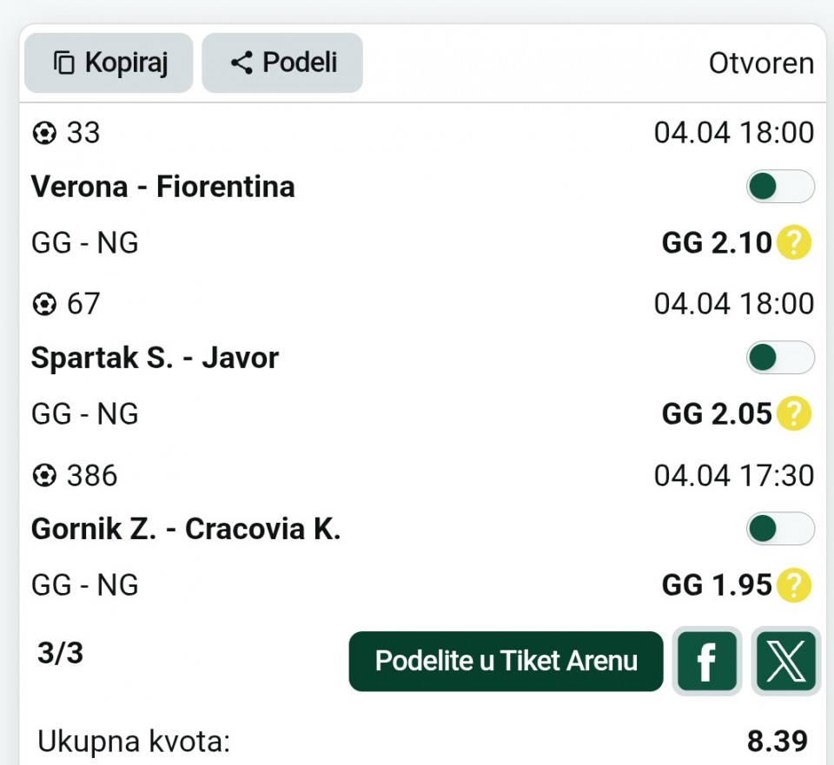Select the Verona - Fiorentina match name
The width and height of the screenshot is (834, 765).
coord(163,187)
